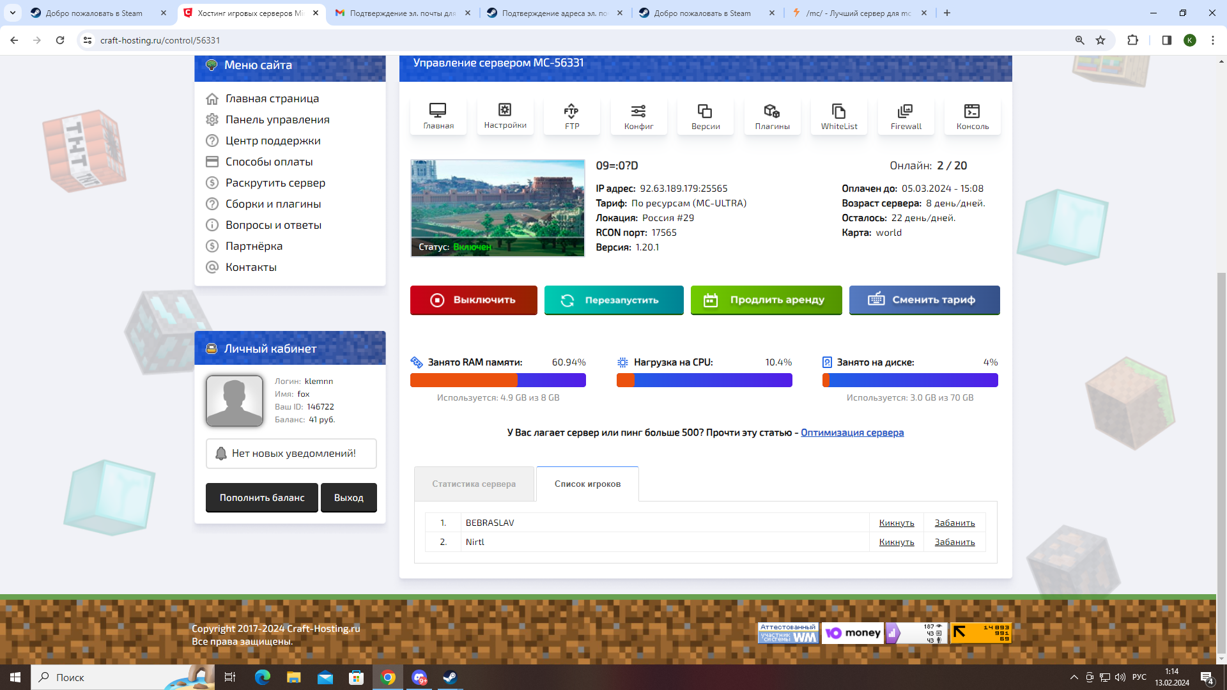Viewport: 1227px width, 690px height.
Task: Kick player Nirtl
Action: click(897, 542)
